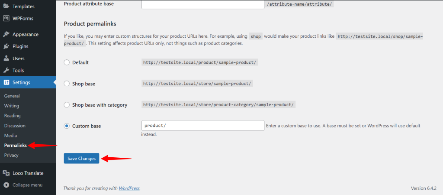Image resolution: width=443 pixels, height=195 pixels.
Task: Open Media settings submenu
Action: (x=10, y=136)
